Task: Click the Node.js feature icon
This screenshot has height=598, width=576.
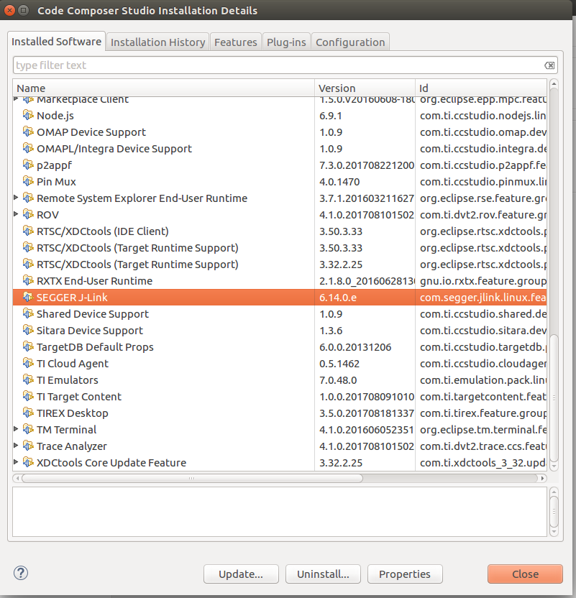Action: [x=28, y=115]
